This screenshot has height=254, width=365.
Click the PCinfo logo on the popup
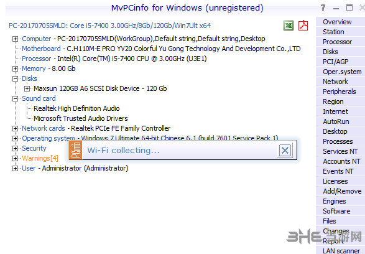[x=76, y=150]
